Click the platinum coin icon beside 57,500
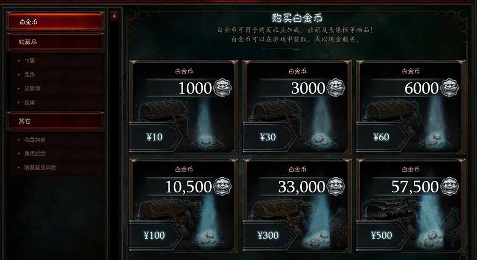This screenshot has height=260, width=477. [x=449, y=186]
